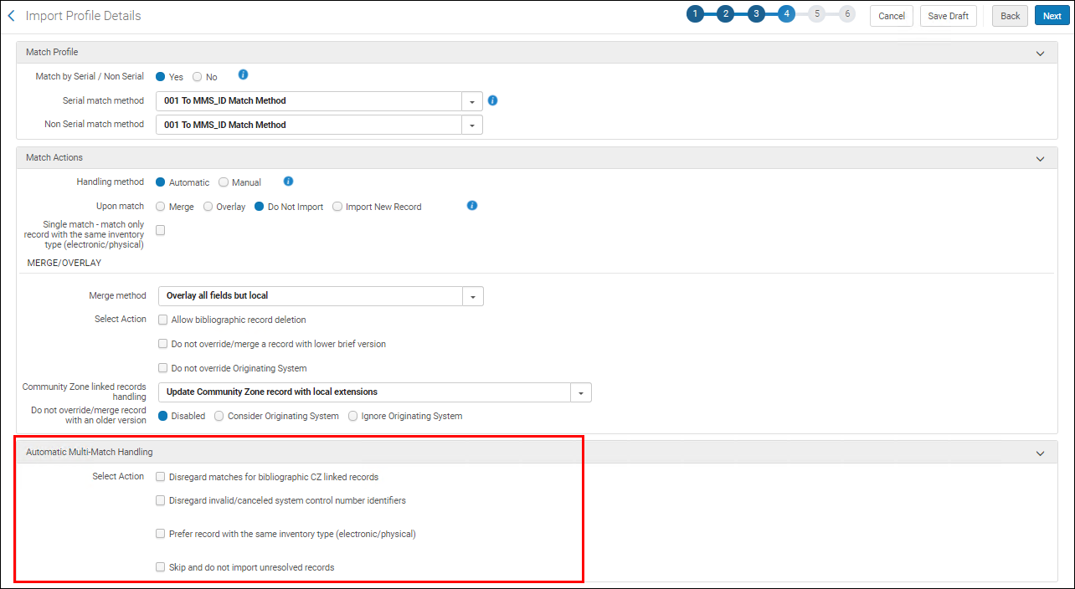
Task: Collapse the Match Profile section
Action: pyautogui.click(x=1041, y=53)
